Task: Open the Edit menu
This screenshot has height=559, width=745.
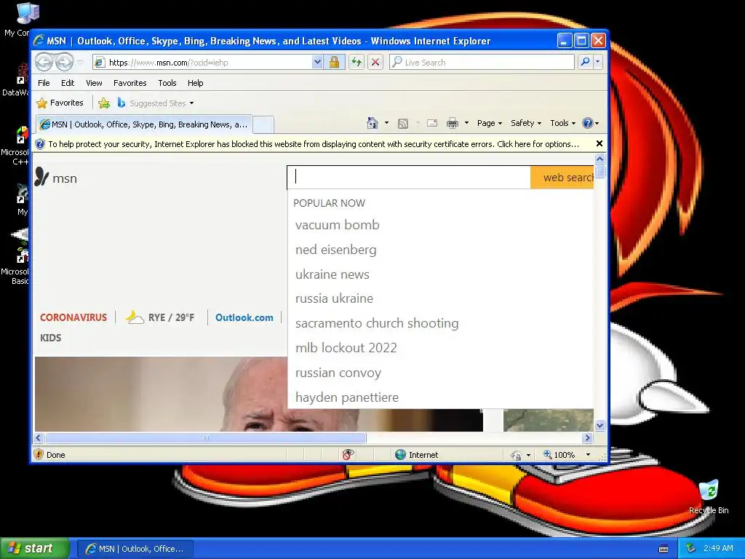Action: coord(68,83)
